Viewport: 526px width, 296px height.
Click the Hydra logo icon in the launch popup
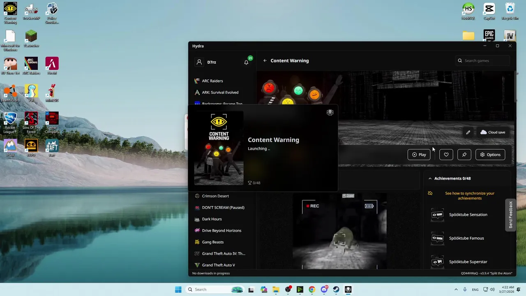pos(330,113)
